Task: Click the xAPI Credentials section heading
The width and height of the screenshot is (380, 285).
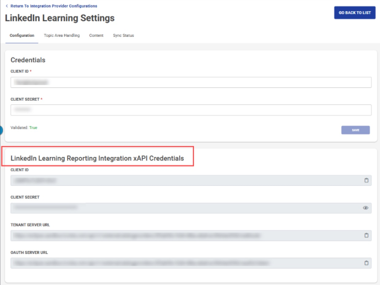Action: tap(97, 158)
